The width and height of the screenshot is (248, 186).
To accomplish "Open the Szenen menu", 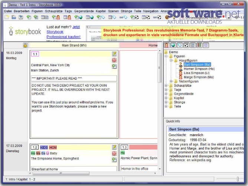I will tap(113, 11).
